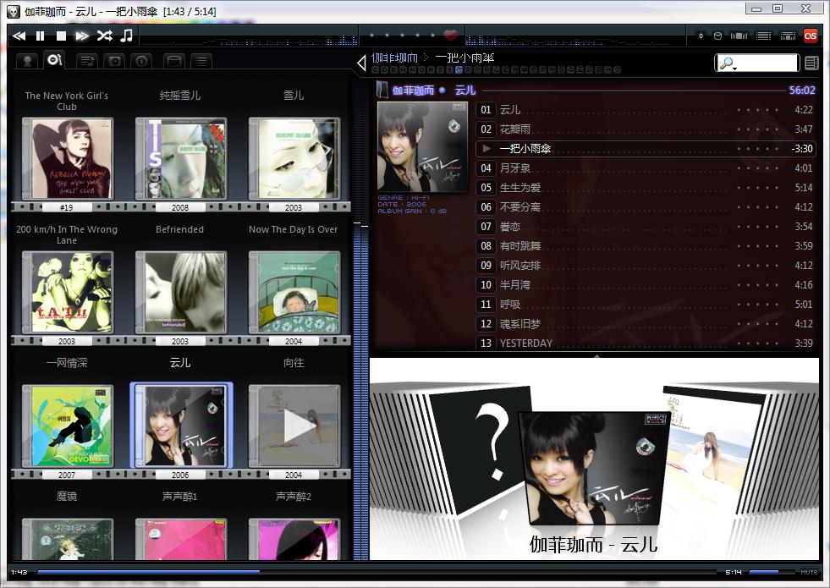Select playing track 一把小雨伞
The image size is (830, 588).
(x=645, y=149)
